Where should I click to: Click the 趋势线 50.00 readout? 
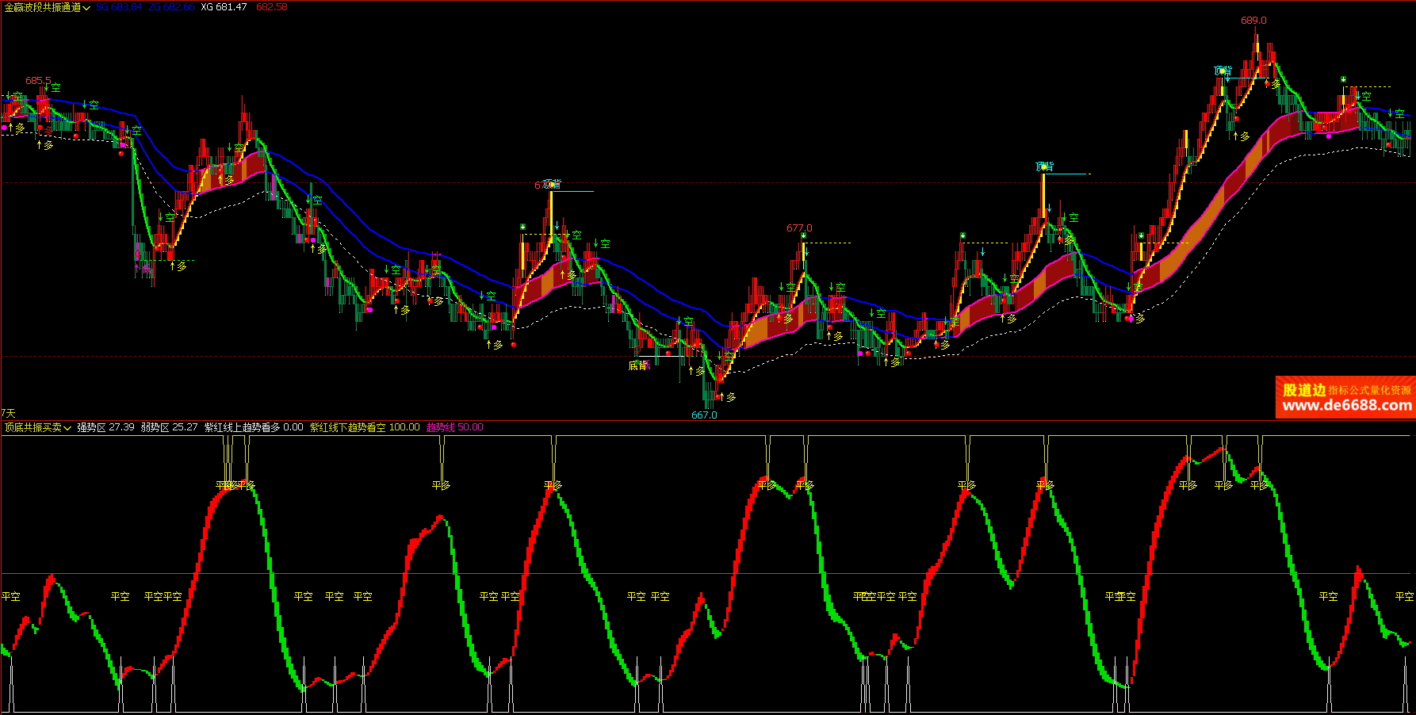[x=455, y=427]
